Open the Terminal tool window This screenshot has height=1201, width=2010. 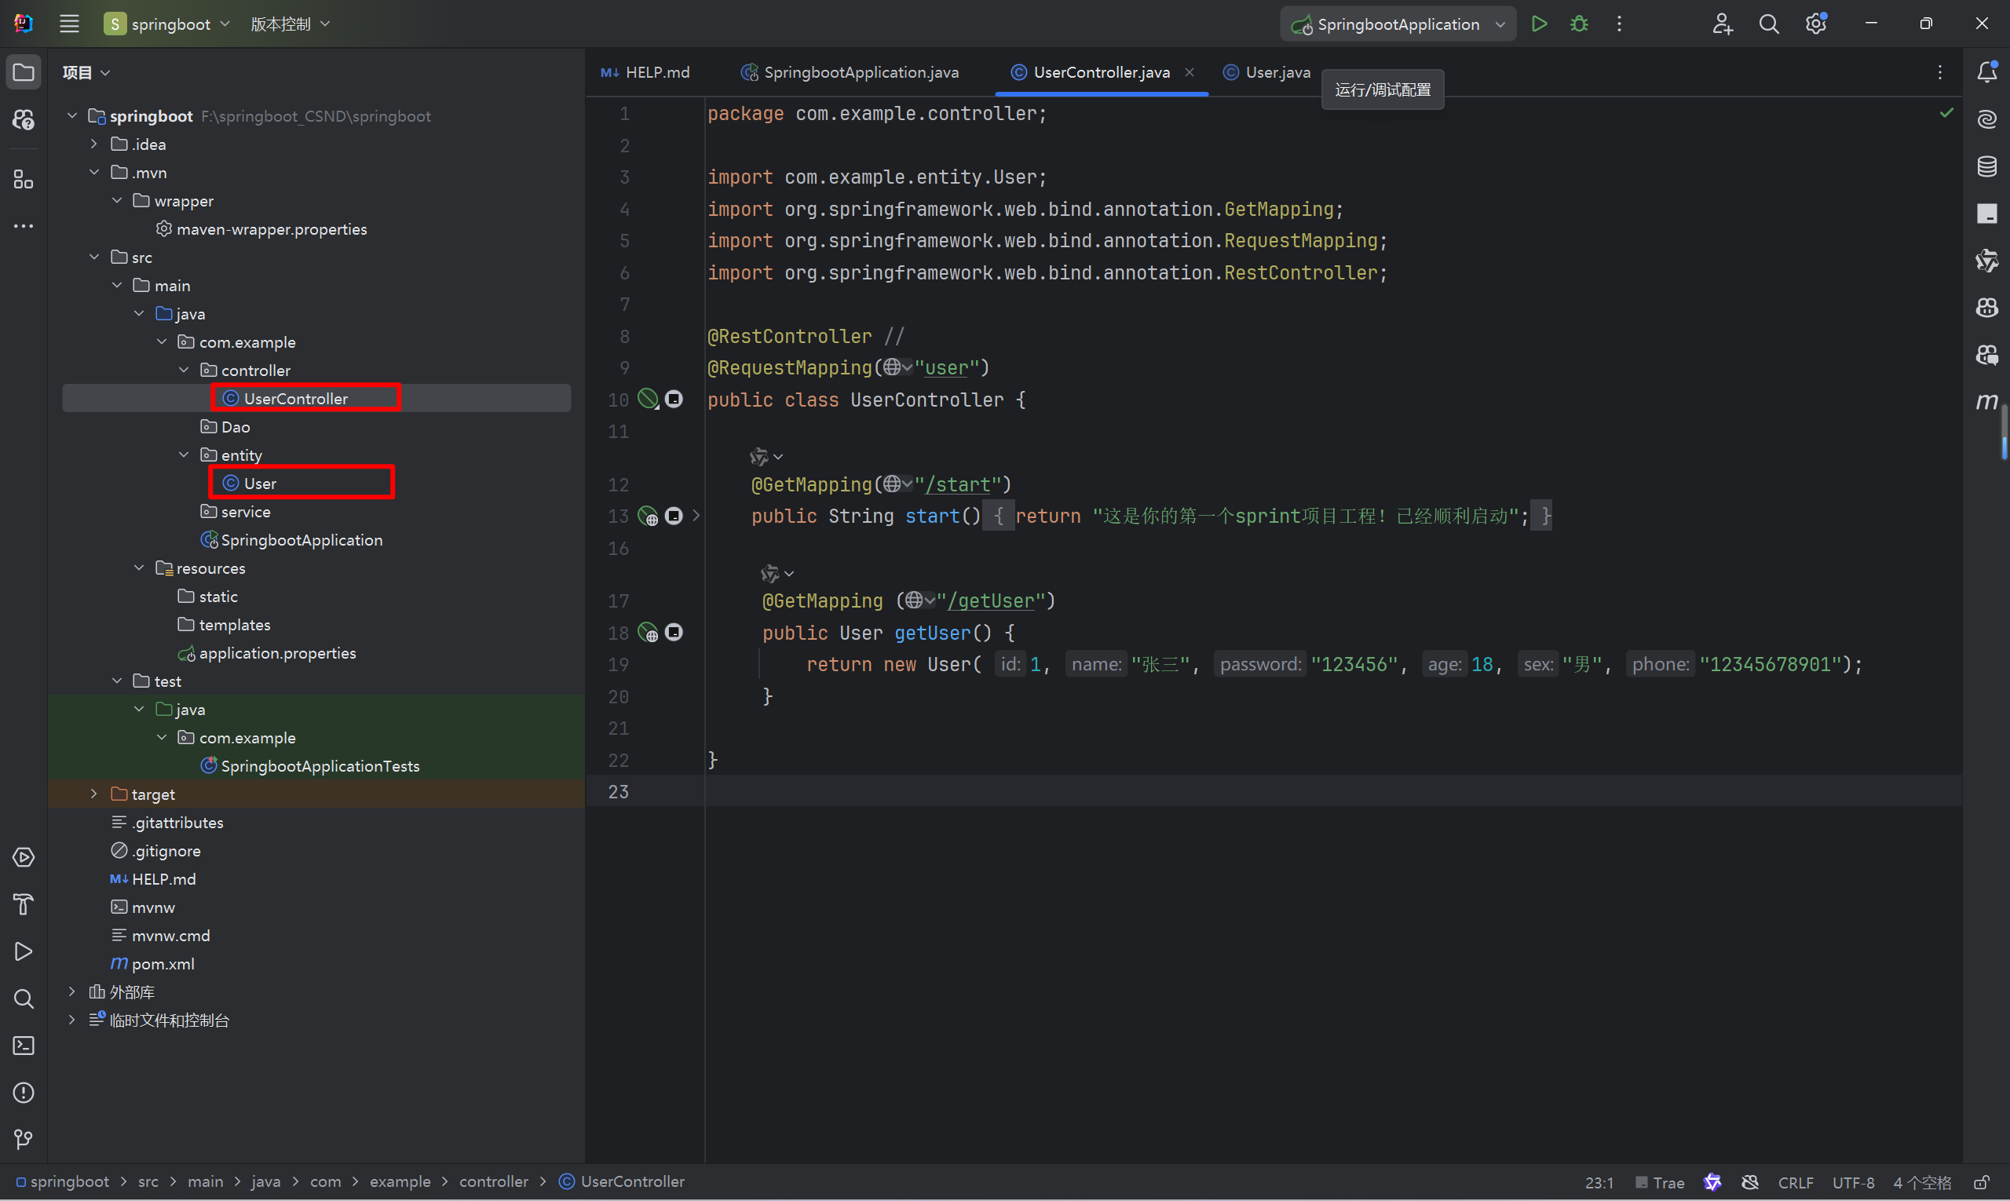24,1046
